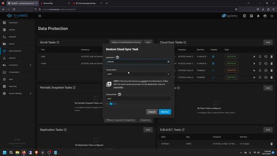
Task: Switch to the Browse Files browser tab
Action: [55, 3]
